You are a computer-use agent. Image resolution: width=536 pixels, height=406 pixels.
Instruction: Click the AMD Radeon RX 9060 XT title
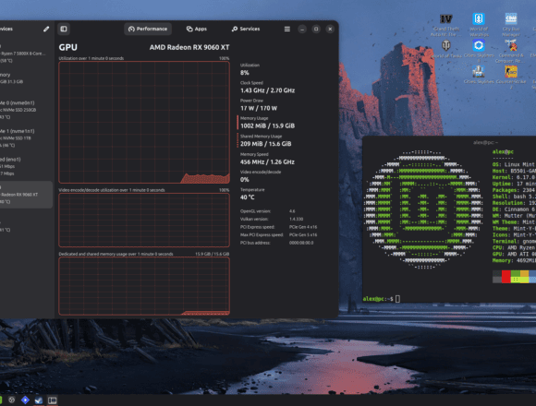click(x=189, y=47)
